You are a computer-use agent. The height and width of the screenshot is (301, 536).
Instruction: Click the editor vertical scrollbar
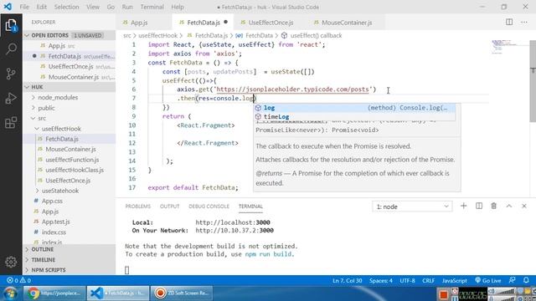point(533,80)
